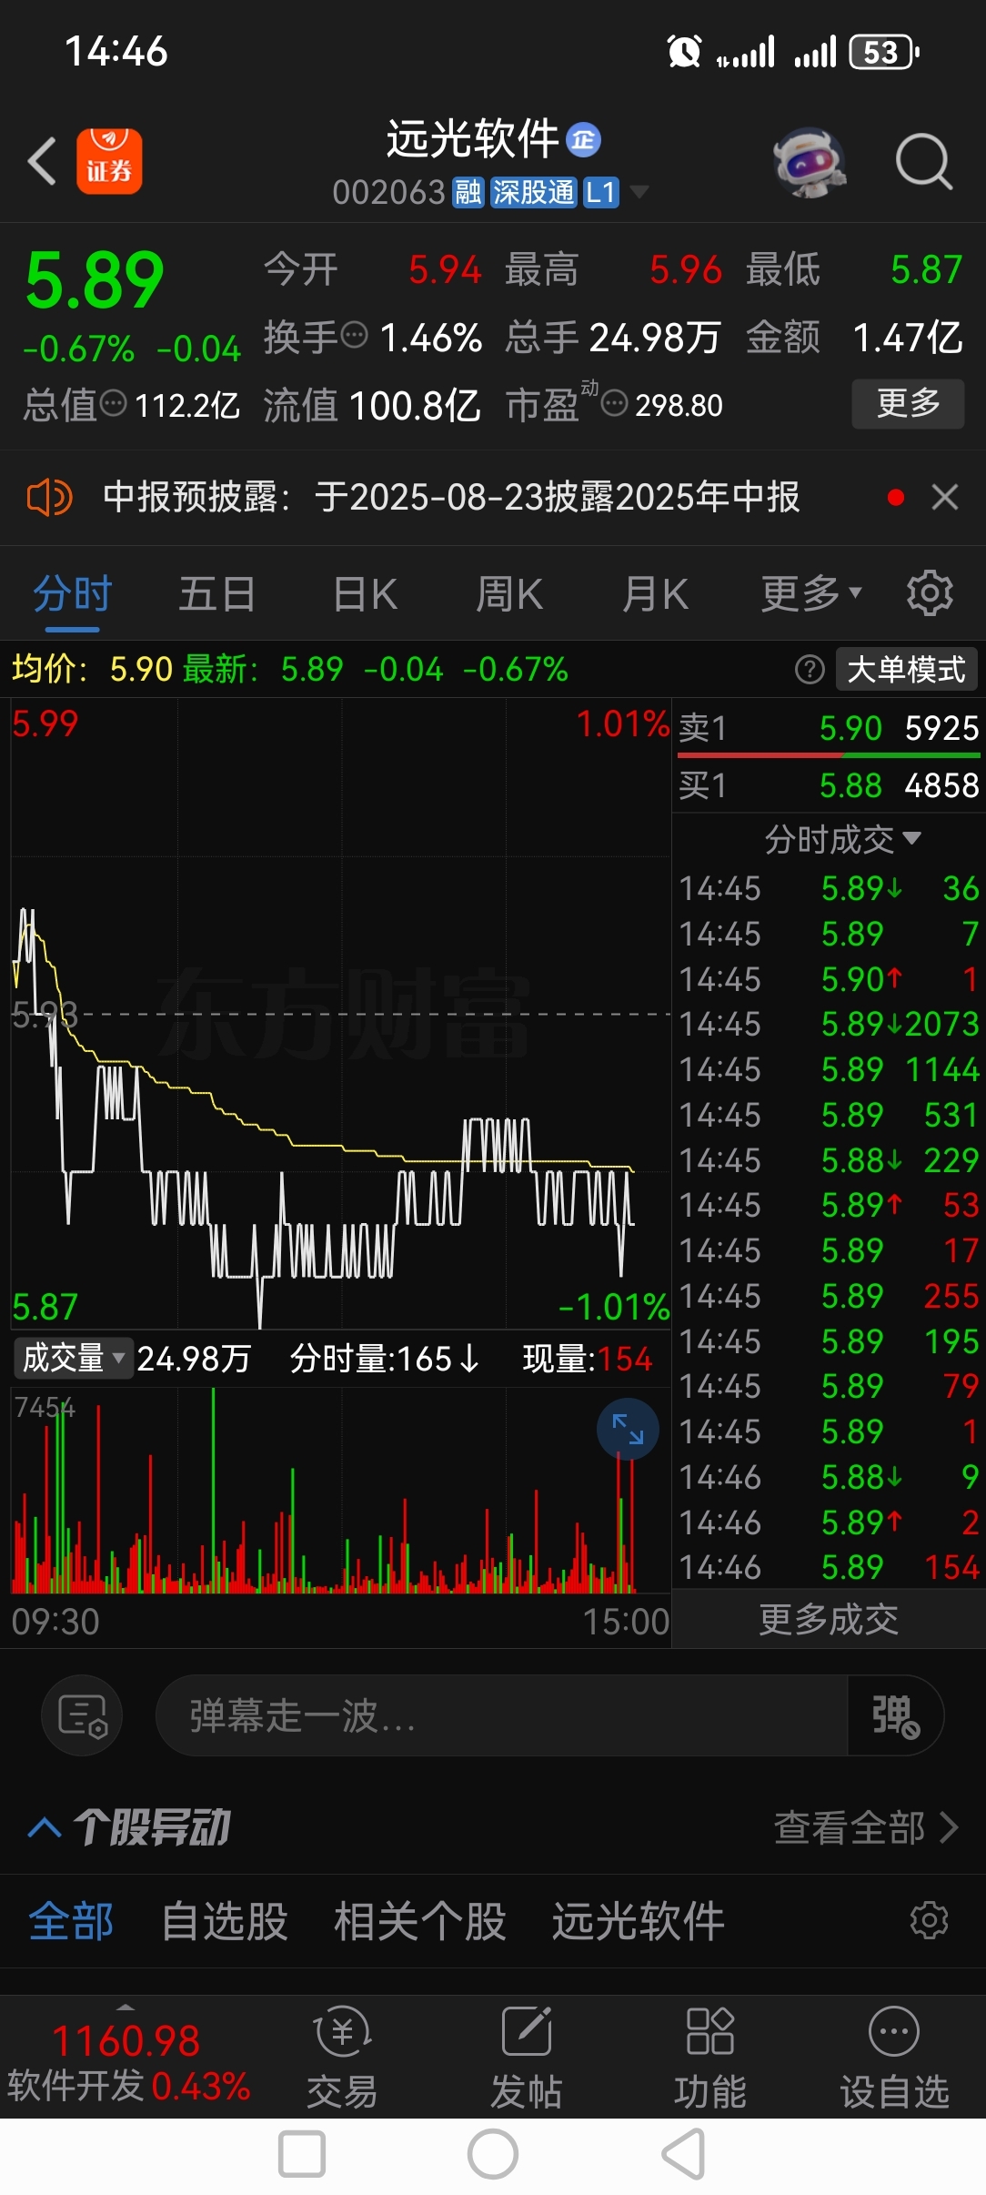Expand stock switcher arrow next to L1
Screen dimensions: 986x2195
coord(639,192)
